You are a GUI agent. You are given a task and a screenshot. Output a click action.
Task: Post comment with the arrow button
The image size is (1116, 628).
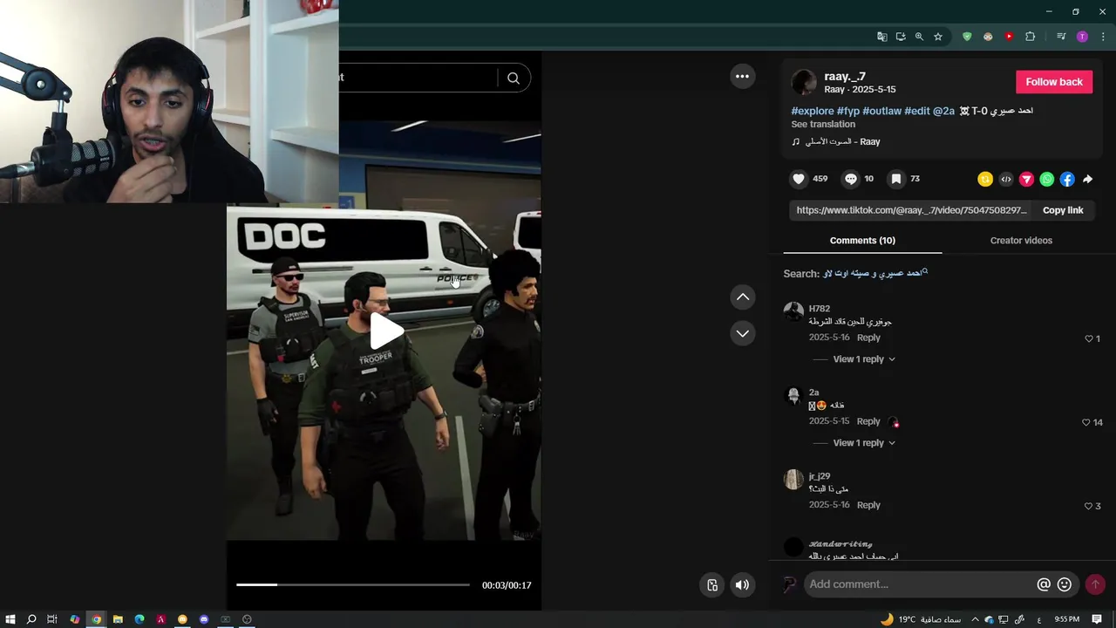[x=1095, y=584]
